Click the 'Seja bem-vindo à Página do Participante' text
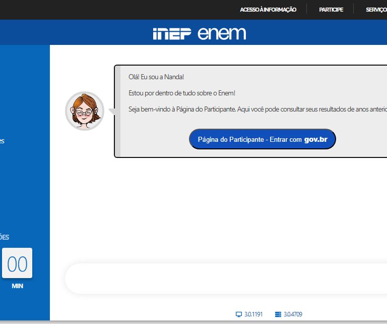The width and height of the screenshot is (387, 324). (x=182, y=109)
